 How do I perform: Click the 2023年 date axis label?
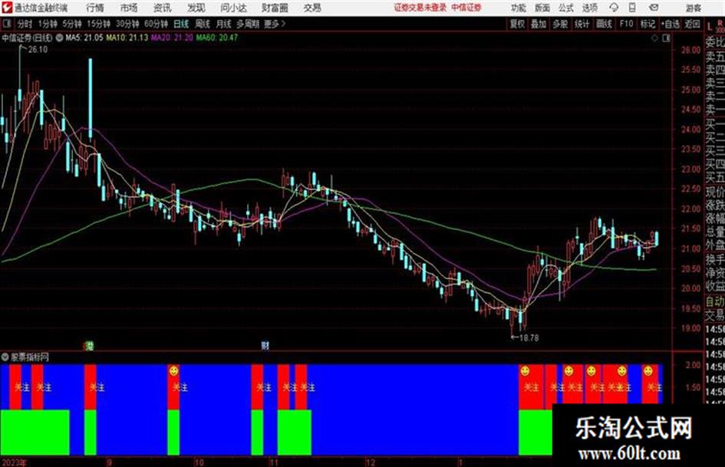coord(13,462)
